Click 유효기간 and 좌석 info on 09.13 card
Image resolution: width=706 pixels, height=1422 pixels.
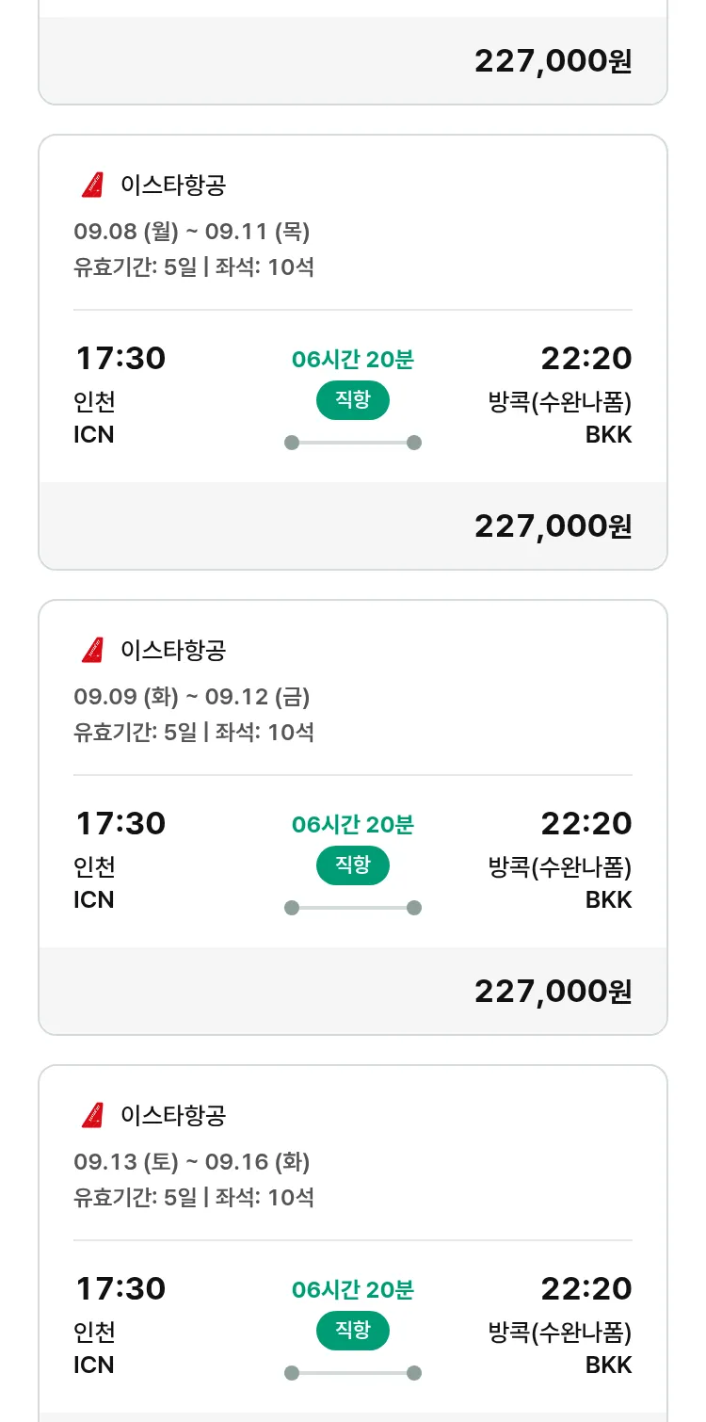(x=194, y=1198)
